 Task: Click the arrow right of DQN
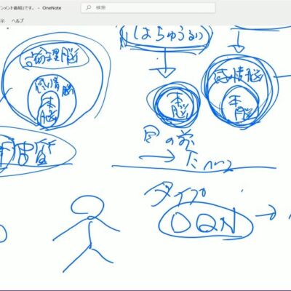[x=266, y=215]
